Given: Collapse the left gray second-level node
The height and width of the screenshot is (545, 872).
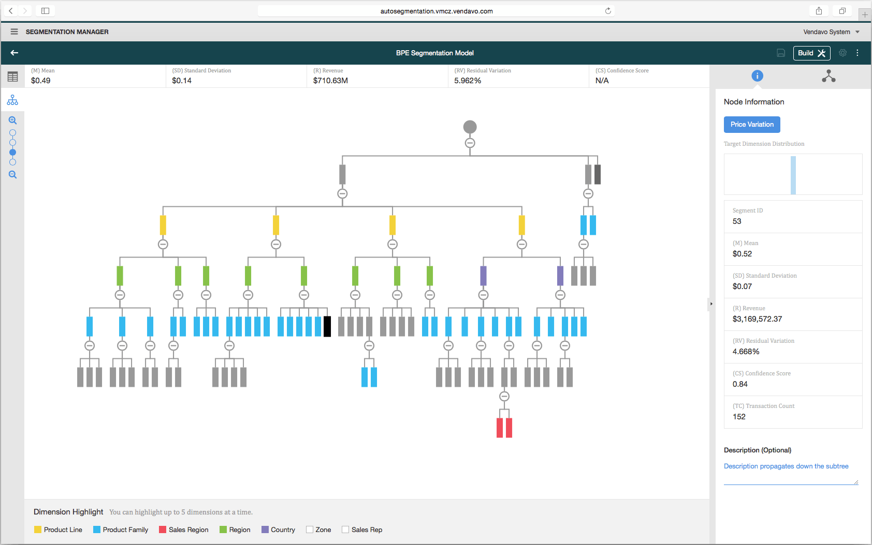Looking at the screenshot, I should click(342, 193).
